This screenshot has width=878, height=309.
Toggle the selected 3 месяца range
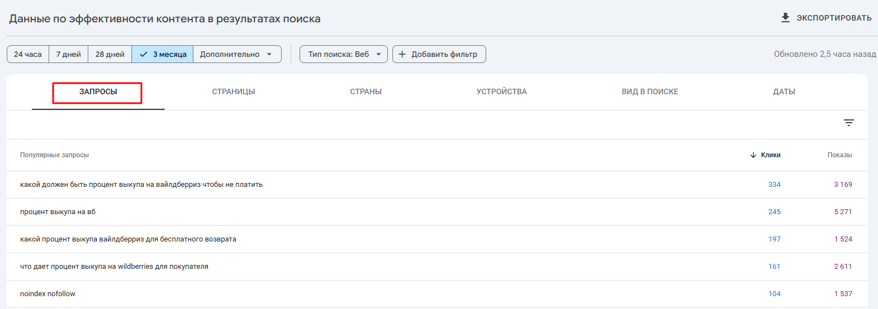coord(163,54)
